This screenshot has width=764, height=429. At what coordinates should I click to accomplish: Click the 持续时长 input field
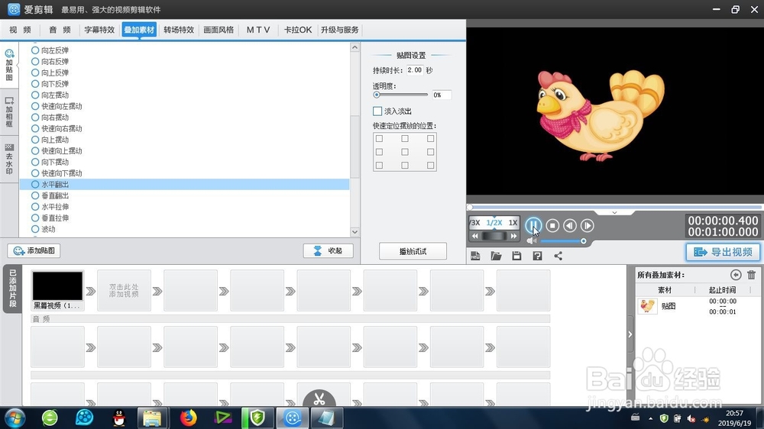pos(415,70)
